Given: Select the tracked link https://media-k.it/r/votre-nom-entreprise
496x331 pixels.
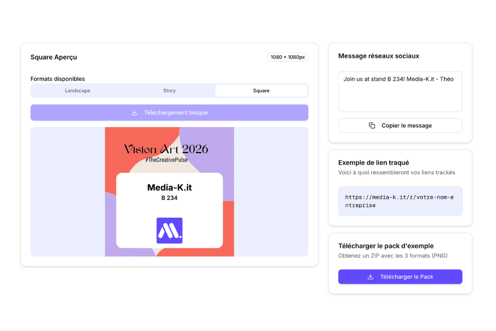Looking at the screenshot, I should [400, 201].
